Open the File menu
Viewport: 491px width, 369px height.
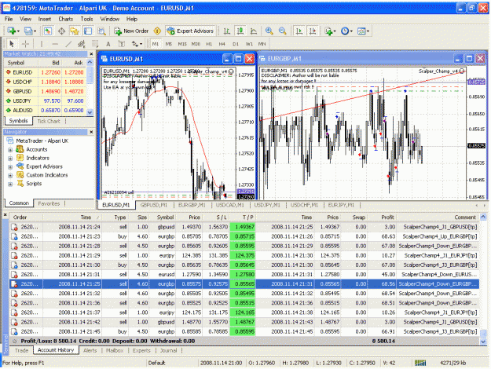click(9, 19)
